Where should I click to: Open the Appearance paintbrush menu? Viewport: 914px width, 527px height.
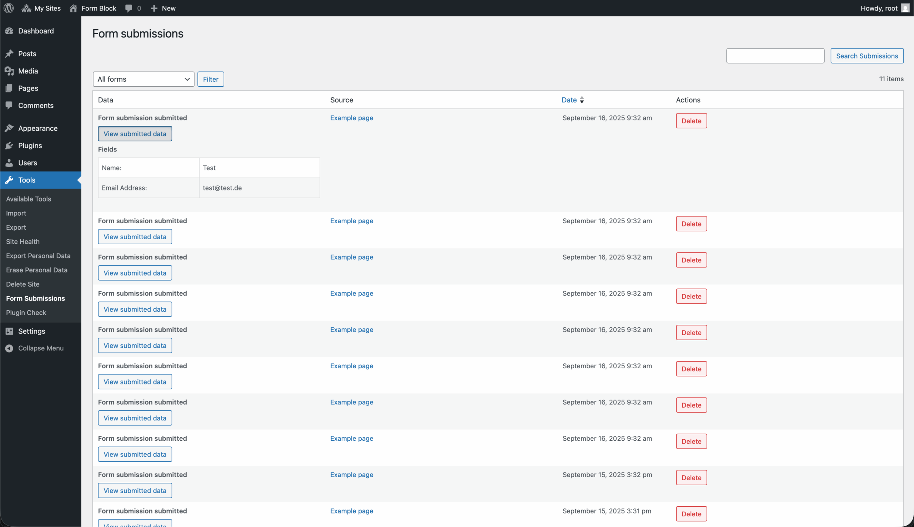pos(10,128)
